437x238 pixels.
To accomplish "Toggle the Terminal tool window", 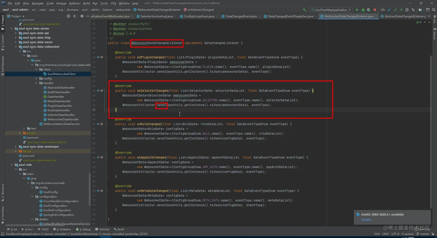I will 102,229.
